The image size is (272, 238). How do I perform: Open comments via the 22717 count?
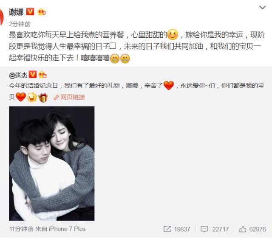(221, 229)
